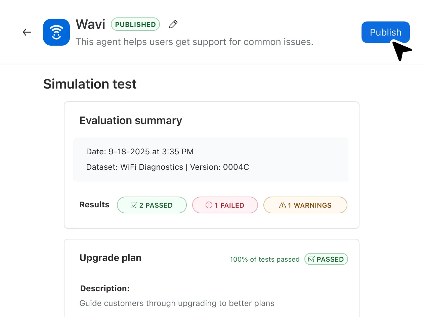Image resolution: width=423 pixels, height=317 pixels.
Task: Toggle the 2 PASSED results filter
Action: click(x=152, y=205)
